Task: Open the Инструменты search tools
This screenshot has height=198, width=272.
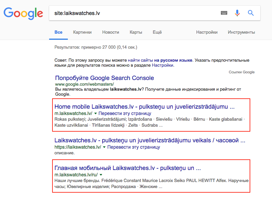Action: point(241,32)
